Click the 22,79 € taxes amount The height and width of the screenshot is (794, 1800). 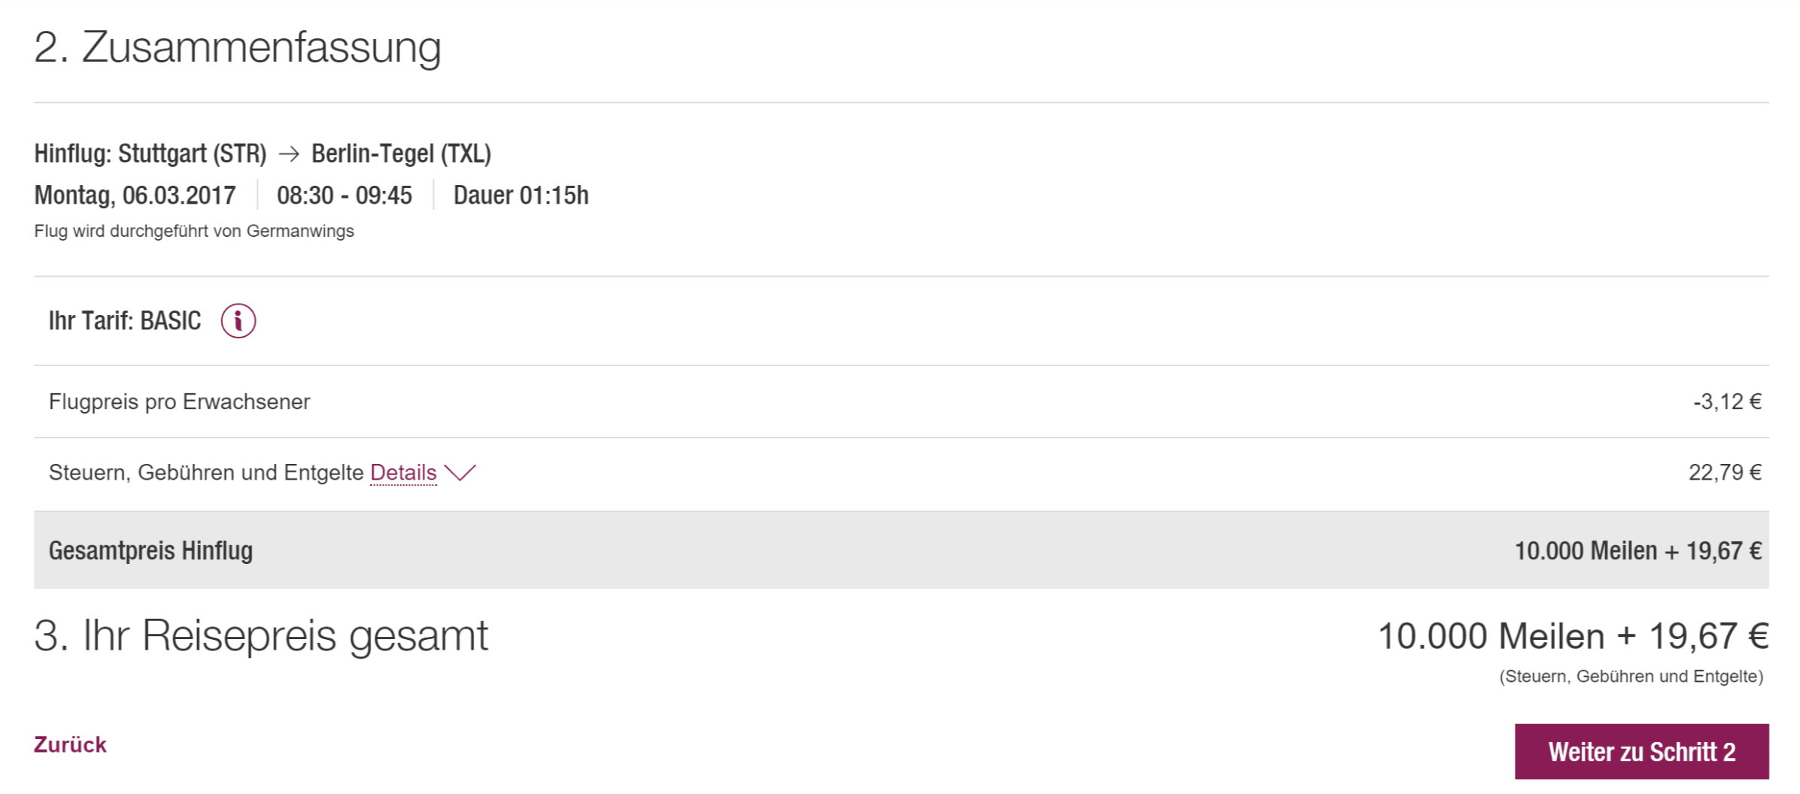[1724, 472]
